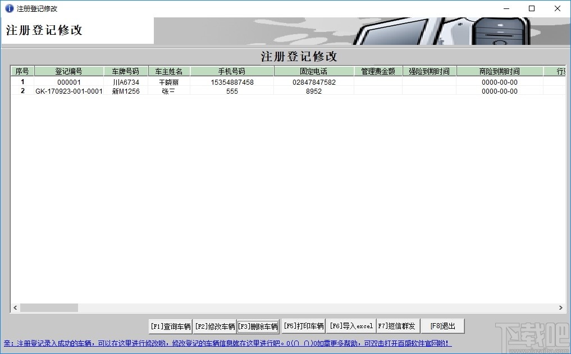Click the [F1]查询车辆 button
Image resolution: width=571 pixels, height=354 pixels.
click(170, 325)
